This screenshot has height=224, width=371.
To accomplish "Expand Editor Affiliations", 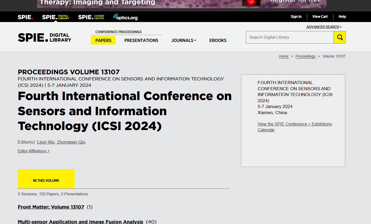I will [x=34, y=151].
